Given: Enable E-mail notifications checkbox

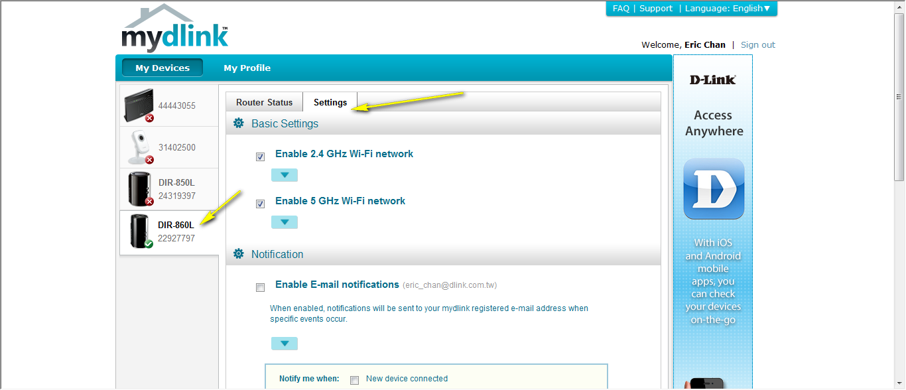Looking at the screenshot, I should tap(261, 288).
